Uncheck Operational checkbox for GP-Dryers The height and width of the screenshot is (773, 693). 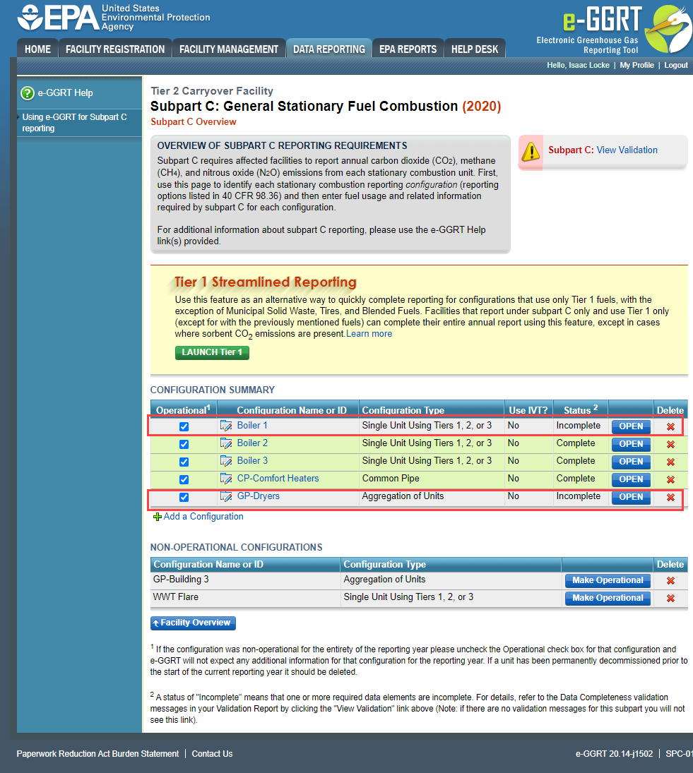tap(184, 497)
